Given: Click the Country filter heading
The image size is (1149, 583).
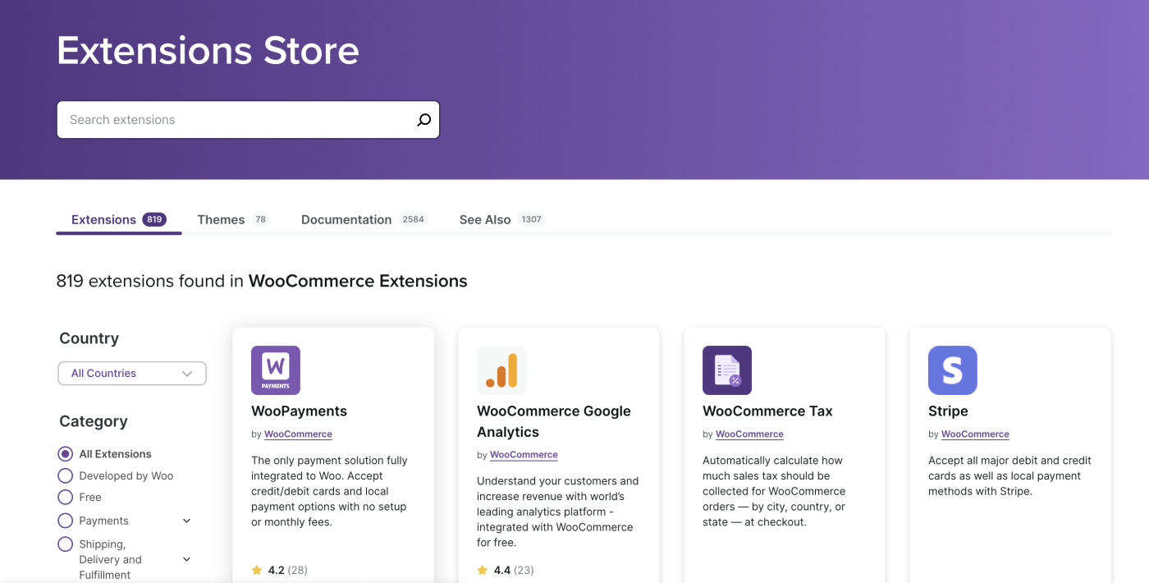Looking at the screenshot, I should (89, 338).
